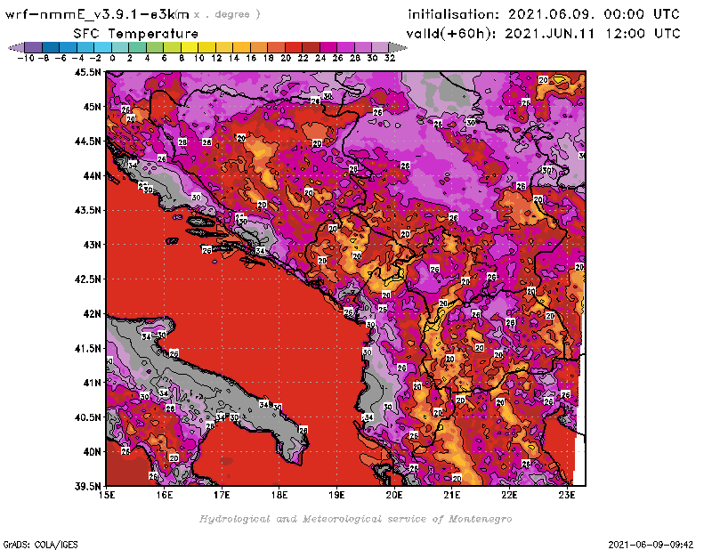The image size is (712, 550).
Task: Pick the dark red 22 to 24 legend swatch
Action: (311, 47)
